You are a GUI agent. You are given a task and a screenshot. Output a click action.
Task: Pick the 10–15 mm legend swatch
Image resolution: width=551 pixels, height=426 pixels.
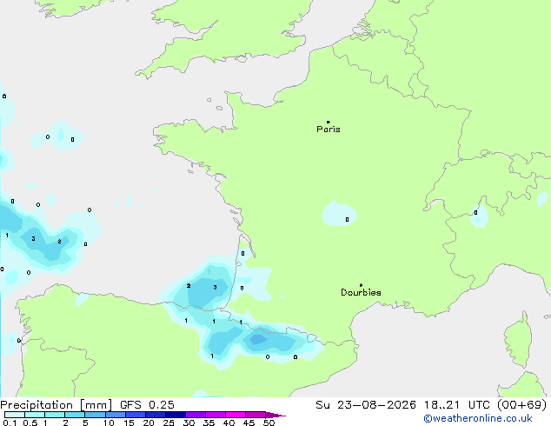click(x=116, y=415)
